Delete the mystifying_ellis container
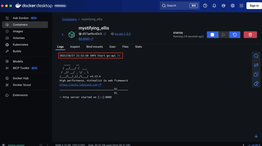Screen dimensions: 262x146 pos(250,35)
